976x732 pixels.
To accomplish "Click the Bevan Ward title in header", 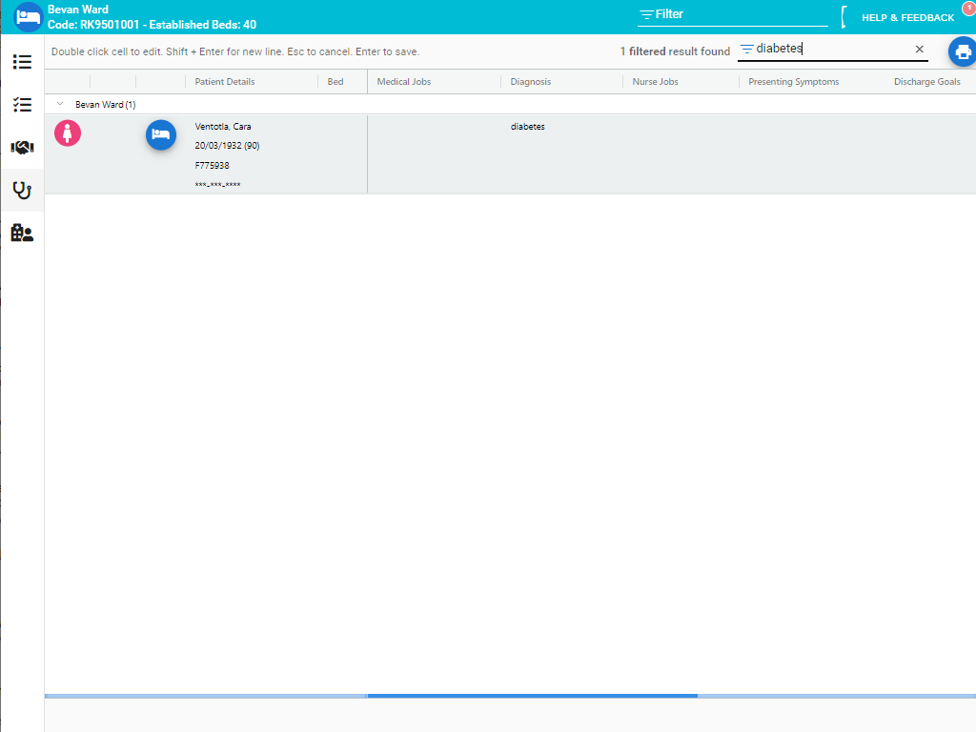I will coord(78,10).
